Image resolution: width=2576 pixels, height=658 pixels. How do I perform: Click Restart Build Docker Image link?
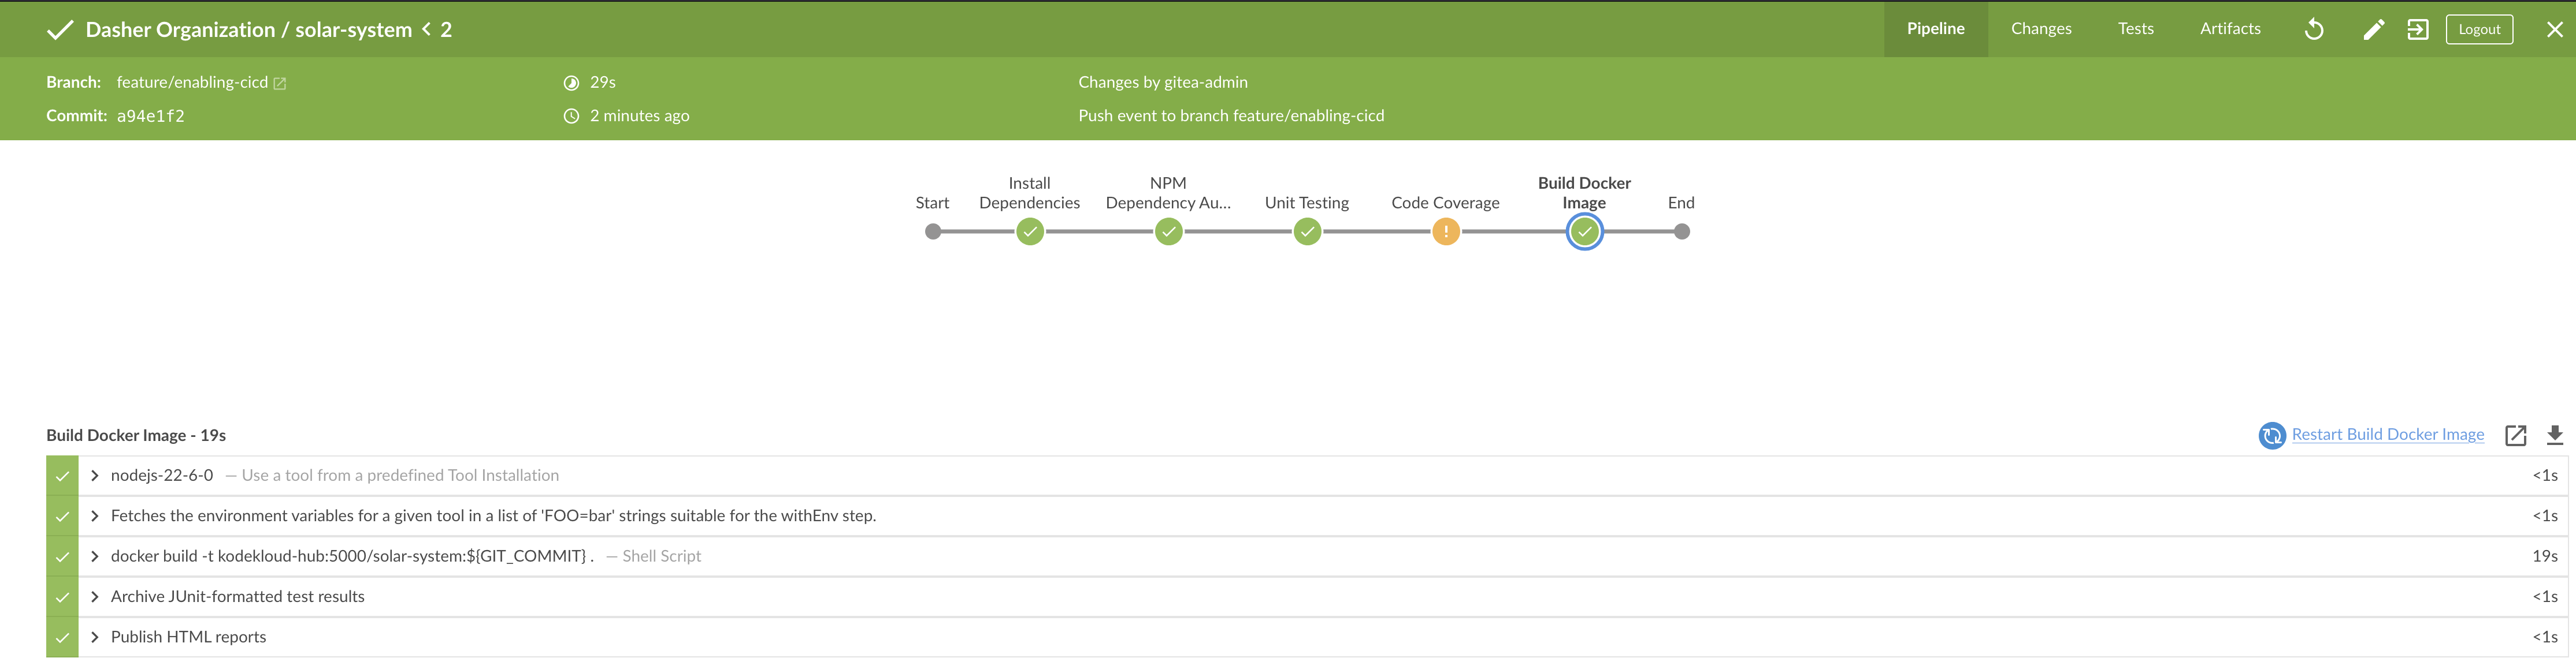[2387, 435]
